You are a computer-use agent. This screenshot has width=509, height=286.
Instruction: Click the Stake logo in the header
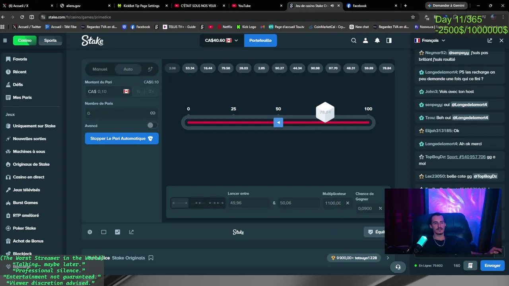click(93, 41)
